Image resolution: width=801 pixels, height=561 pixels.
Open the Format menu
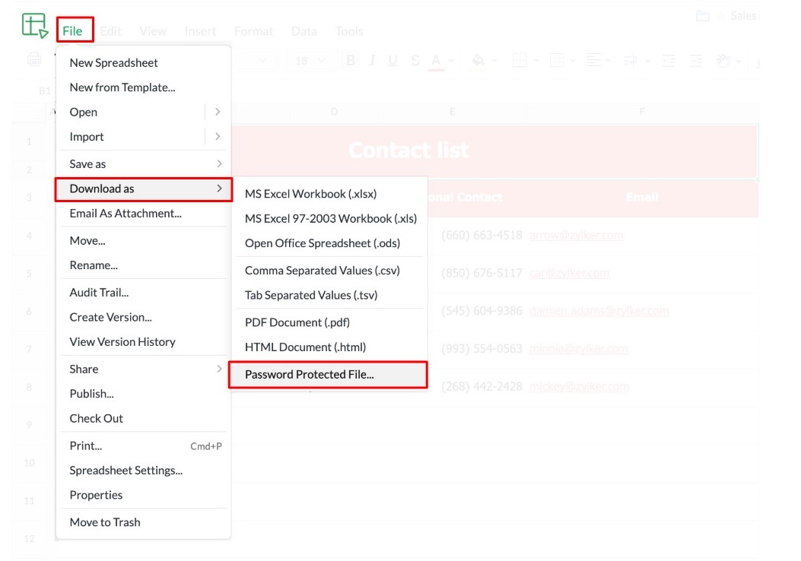coord(253,31)
